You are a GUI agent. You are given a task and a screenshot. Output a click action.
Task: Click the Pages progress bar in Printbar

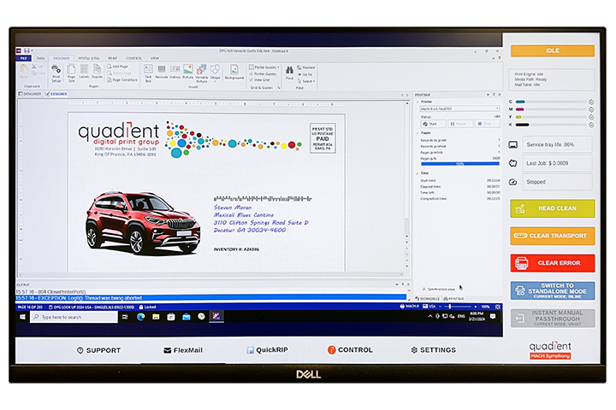(x=459, y=164)
